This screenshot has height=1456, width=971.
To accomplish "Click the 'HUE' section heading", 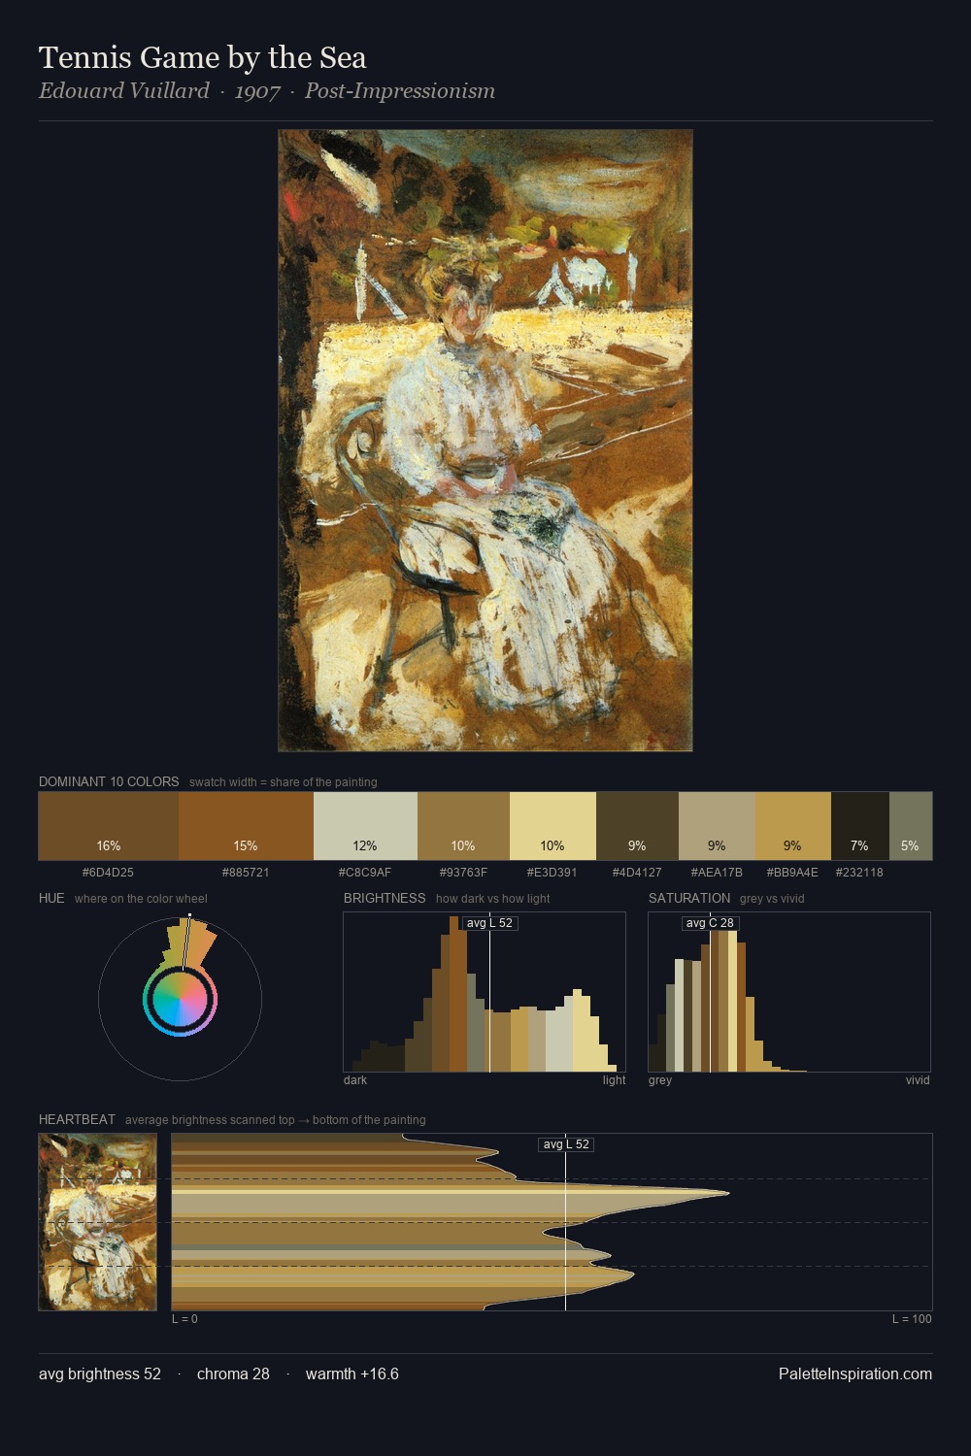I will click(x=51, y=899).
